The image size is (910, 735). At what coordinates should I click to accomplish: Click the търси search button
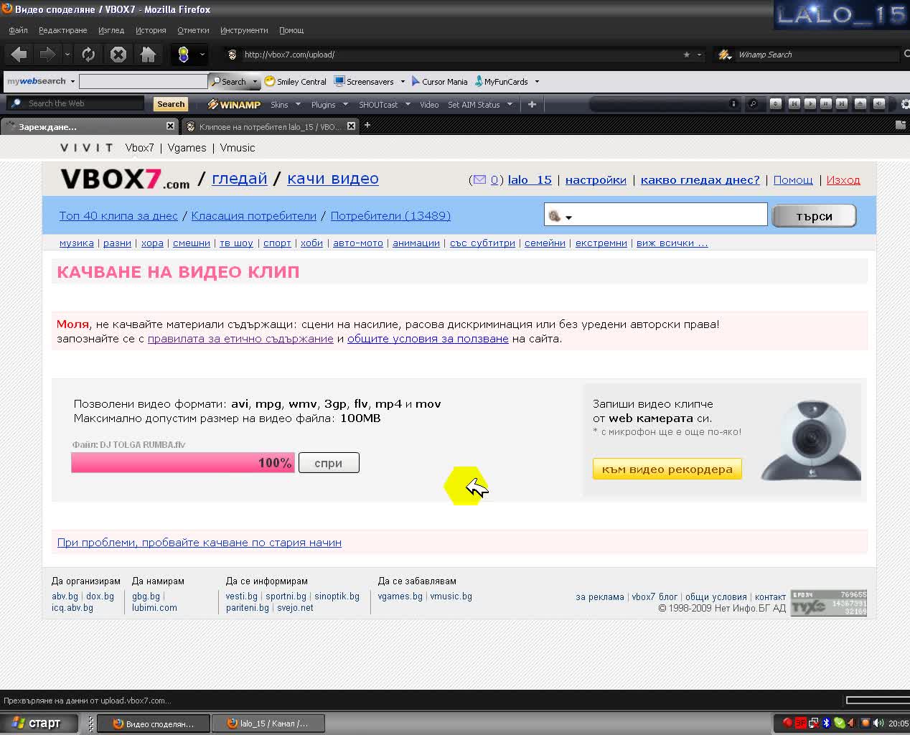[814, 215]
